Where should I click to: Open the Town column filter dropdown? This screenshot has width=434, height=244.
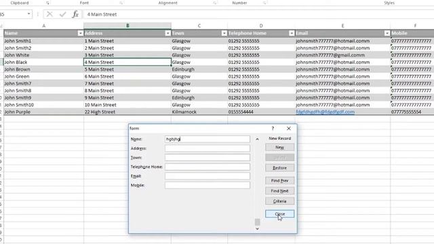(224, 33)
